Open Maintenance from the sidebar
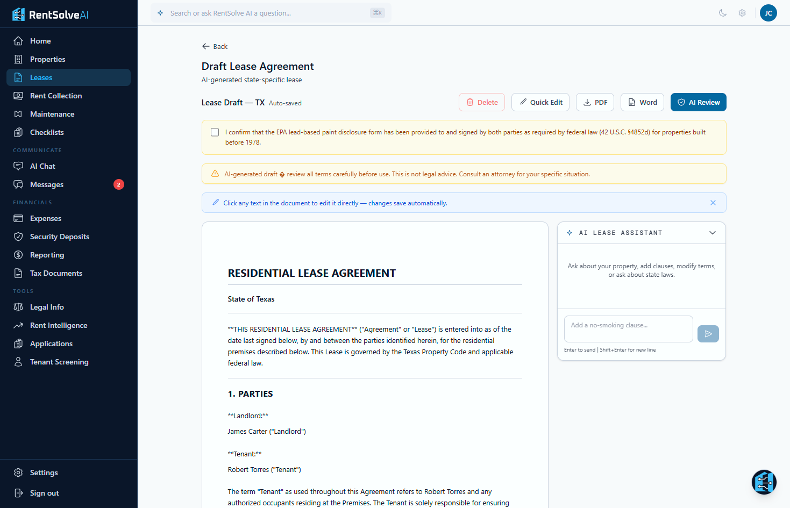This screenshot has width=790, height=508. [52, 113]
